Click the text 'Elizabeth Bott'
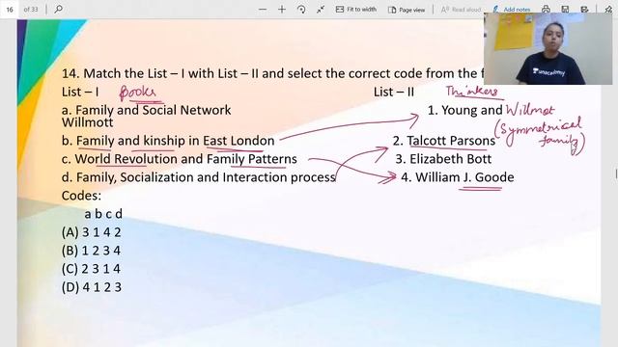This screenshot has width=618, height=347. 451,159
